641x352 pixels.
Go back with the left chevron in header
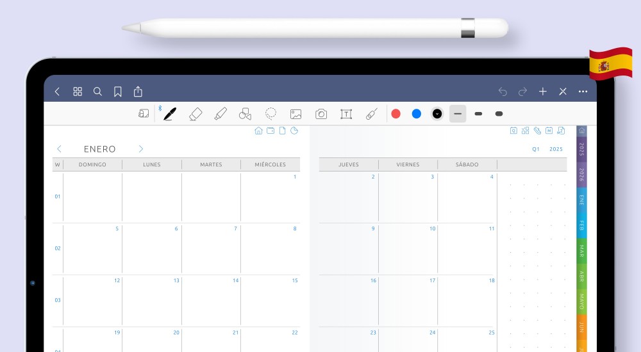[57, 92]
